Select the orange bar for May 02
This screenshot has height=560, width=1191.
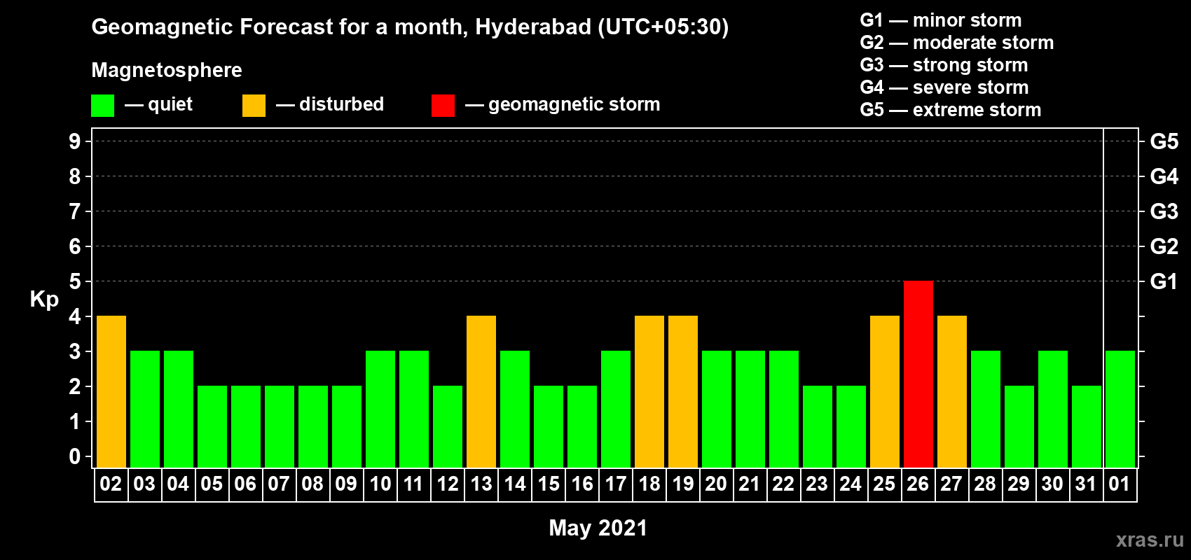coord(111,391)
